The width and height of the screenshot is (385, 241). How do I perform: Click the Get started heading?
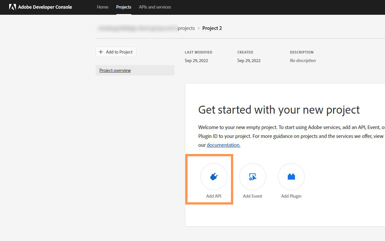click(x=279, y=110)
